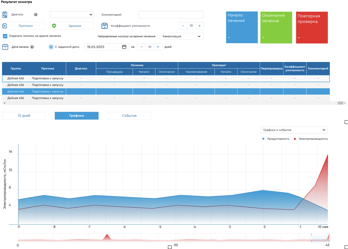This screenshot has height=249, width=348.
Task: Toggle Продуктивность legend series
Action: (x=276, y=139)
